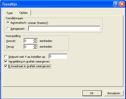Select the Opties tab

23,13
